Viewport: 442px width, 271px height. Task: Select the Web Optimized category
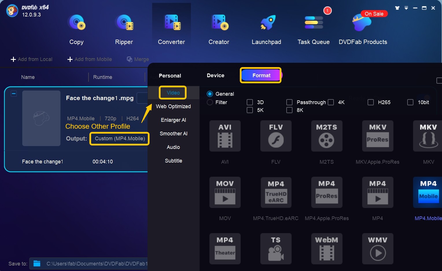pos(173,106)
